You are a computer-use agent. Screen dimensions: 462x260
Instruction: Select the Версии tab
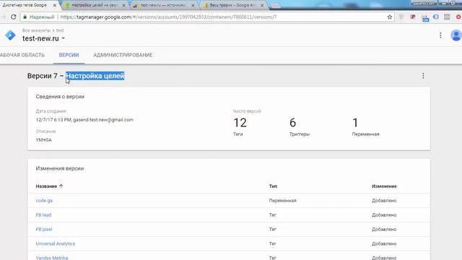point(69,55)
